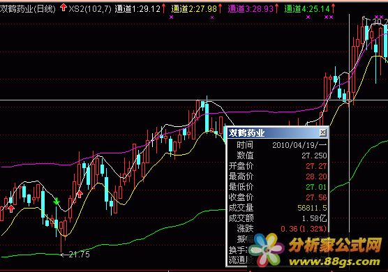Select the 最高价 value 28.20
Screen dimensions: 388x272
316,176
